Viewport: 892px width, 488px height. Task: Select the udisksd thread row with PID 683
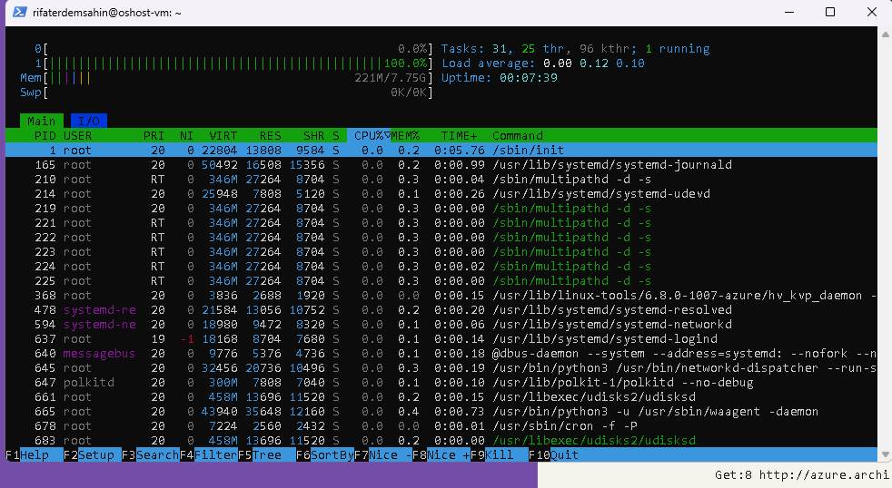[x=441, y=440]
